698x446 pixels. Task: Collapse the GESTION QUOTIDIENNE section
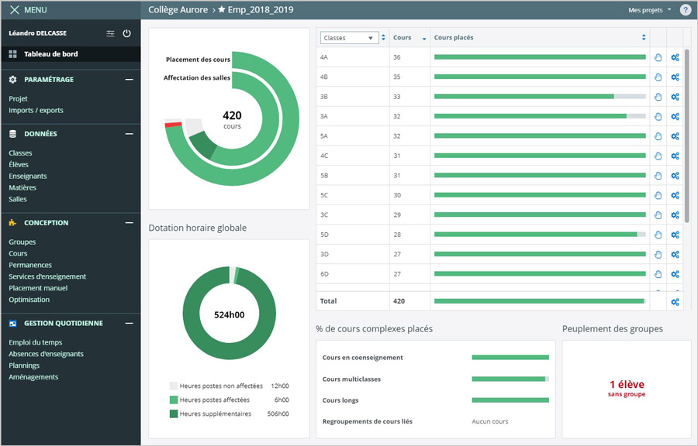point(129,324)
